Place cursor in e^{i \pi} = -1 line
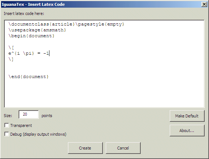 coord(29,53)
